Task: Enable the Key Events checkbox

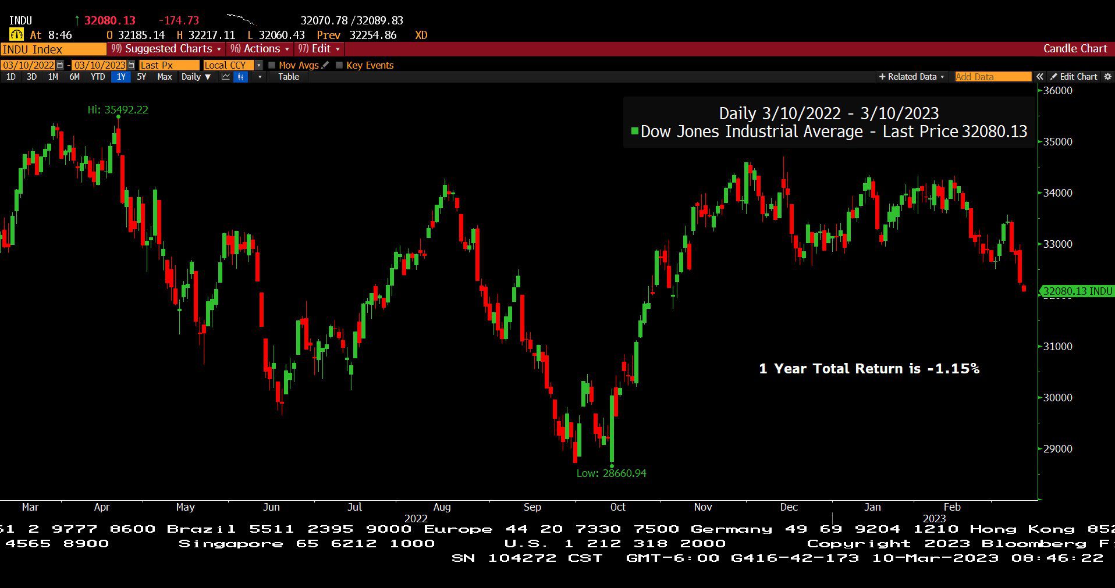Action: click(339, 65)
